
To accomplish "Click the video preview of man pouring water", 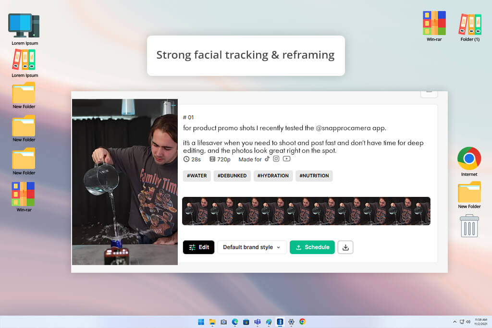I will point(125,182).
